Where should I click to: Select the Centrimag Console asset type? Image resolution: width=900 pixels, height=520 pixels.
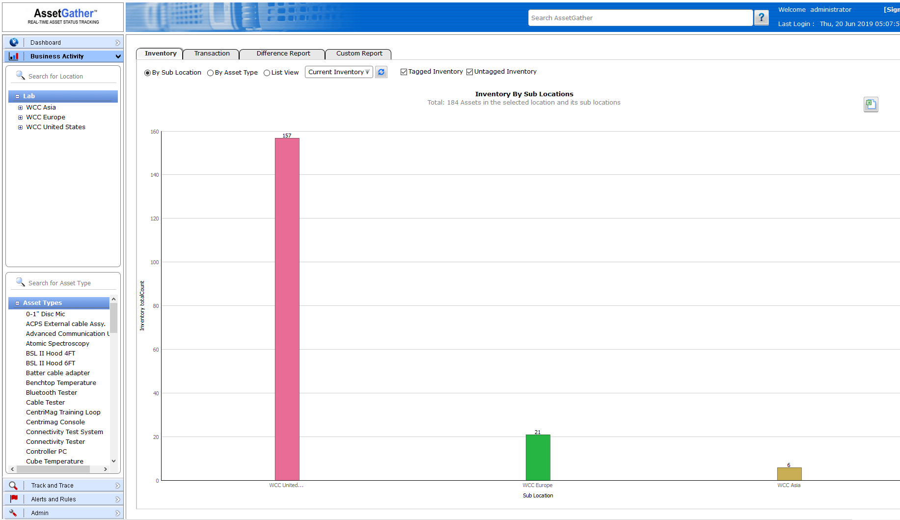pos(55,422)
